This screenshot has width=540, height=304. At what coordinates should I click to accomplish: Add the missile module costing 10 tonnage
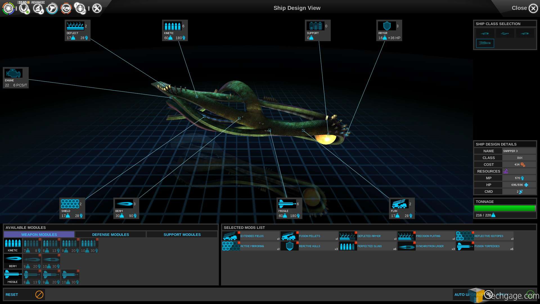coord(70,277)
